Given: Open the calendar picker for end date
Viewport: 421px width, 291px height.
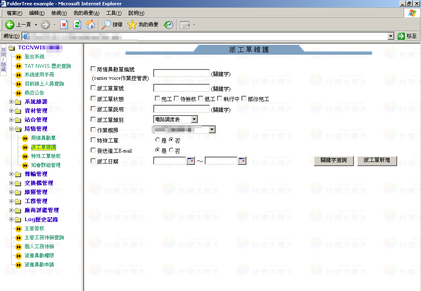Looking at the screenshot, I should pyautogui.click(x=242, y=161).
